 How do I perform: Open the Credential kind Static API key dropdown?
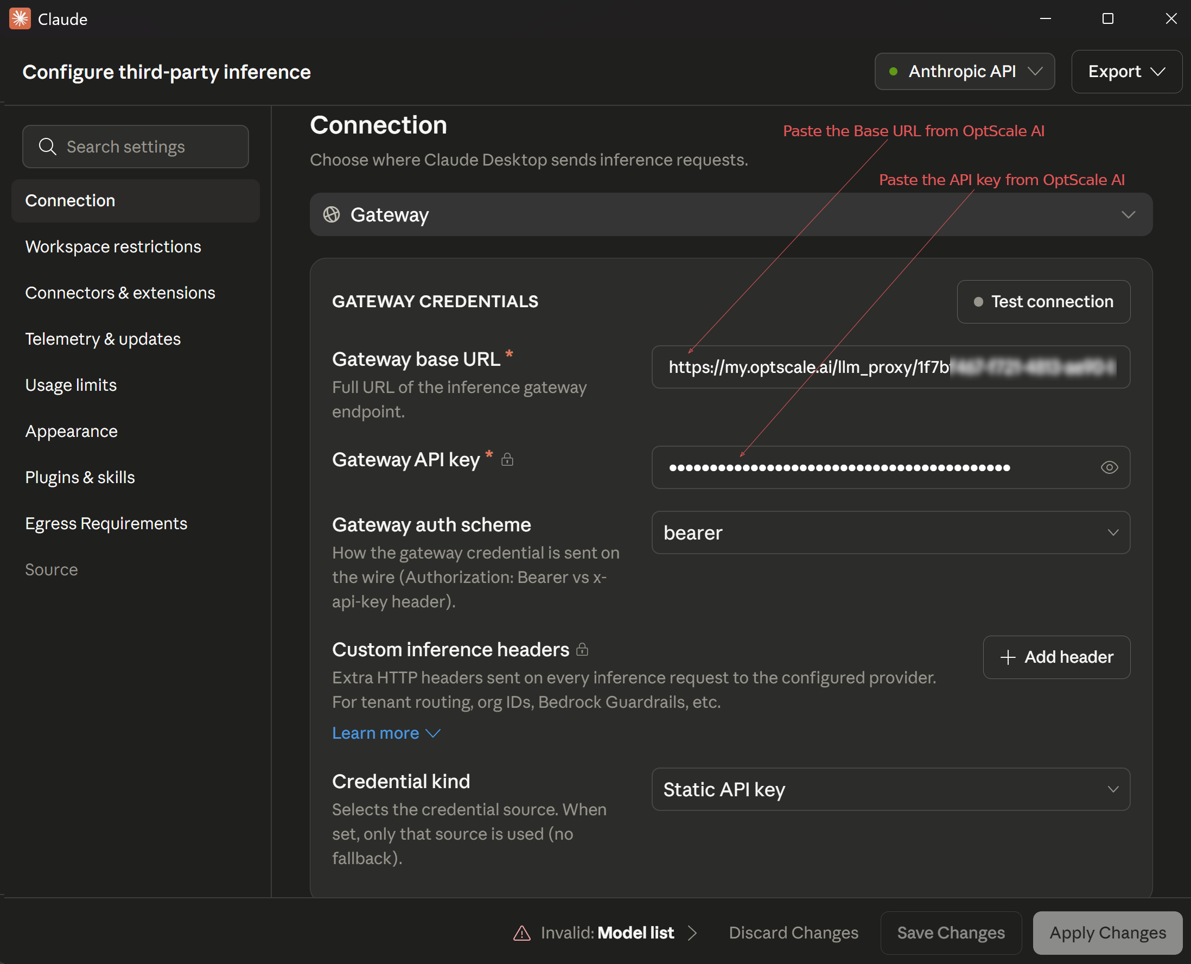891,789
